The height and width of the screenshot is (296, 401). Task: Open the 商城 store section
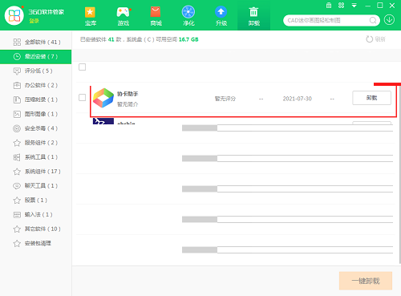pyautogui.click(x=156, y=16)
